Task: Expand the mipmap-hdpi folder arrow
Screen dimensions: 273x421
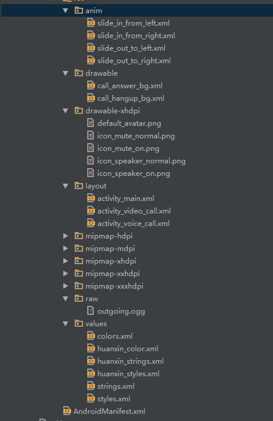Action: click(65, 236)
